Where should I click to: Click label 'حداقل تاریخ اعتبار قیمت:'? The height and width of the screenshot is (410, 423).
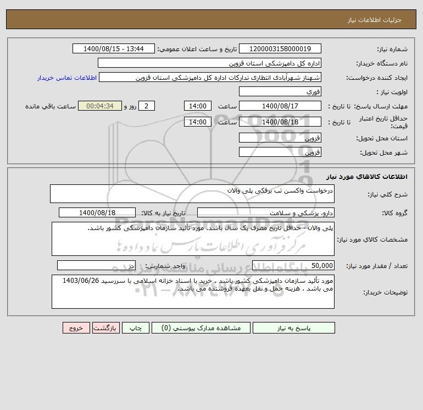click(383, 122)
